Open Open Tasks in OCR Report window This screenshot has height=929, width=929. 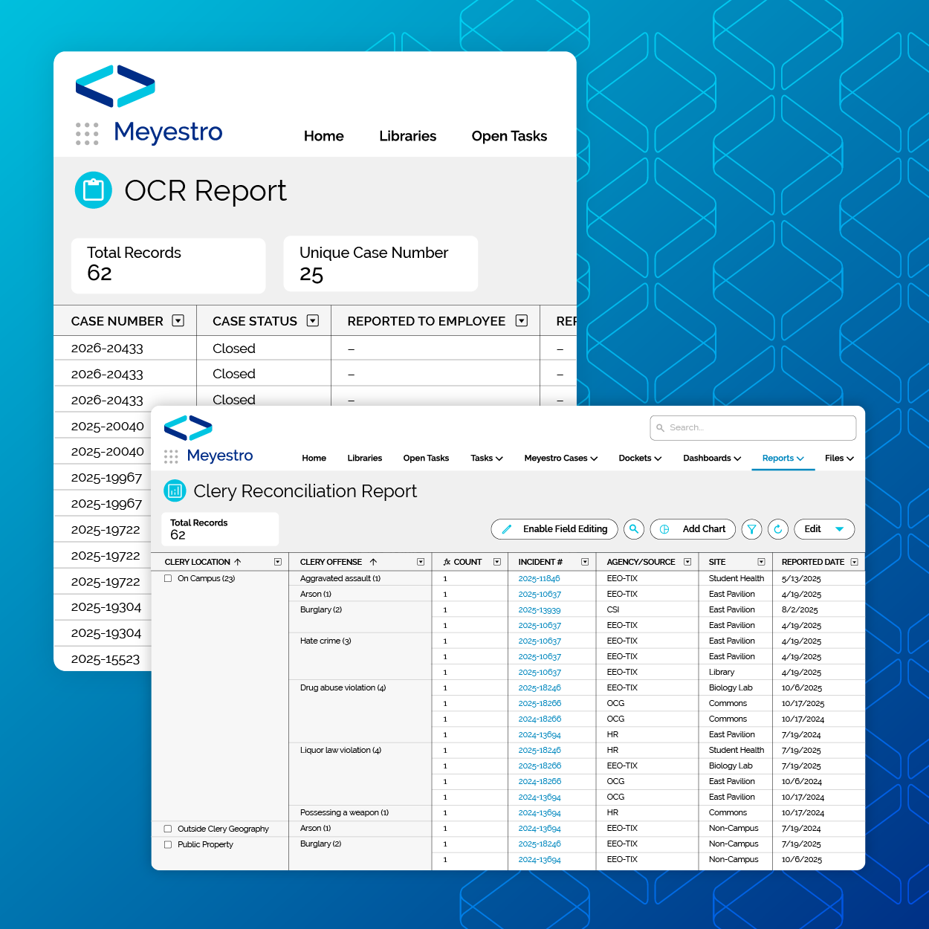pyautogui.click(x=509, y=136)
